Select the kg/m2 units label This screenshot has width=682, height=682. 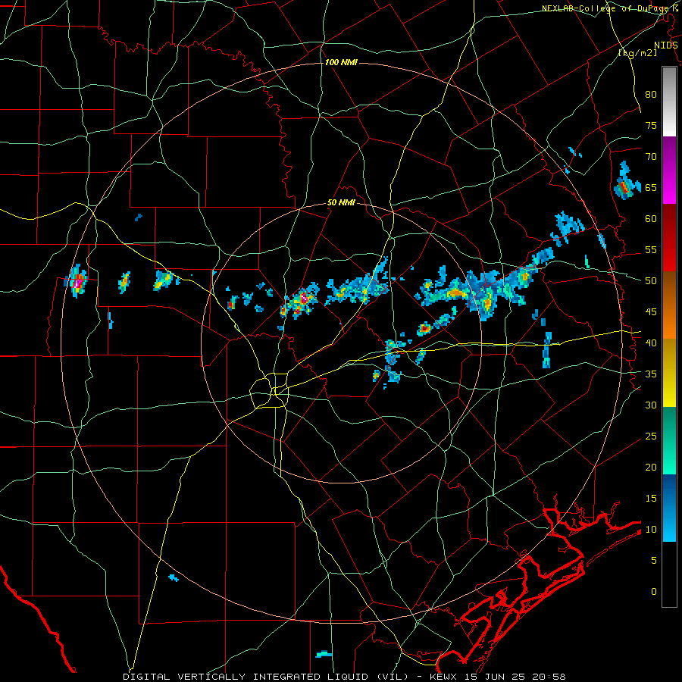point(637,53)
